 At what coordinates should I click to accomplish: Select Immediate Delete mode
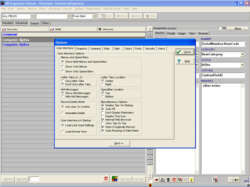point(63,113)
